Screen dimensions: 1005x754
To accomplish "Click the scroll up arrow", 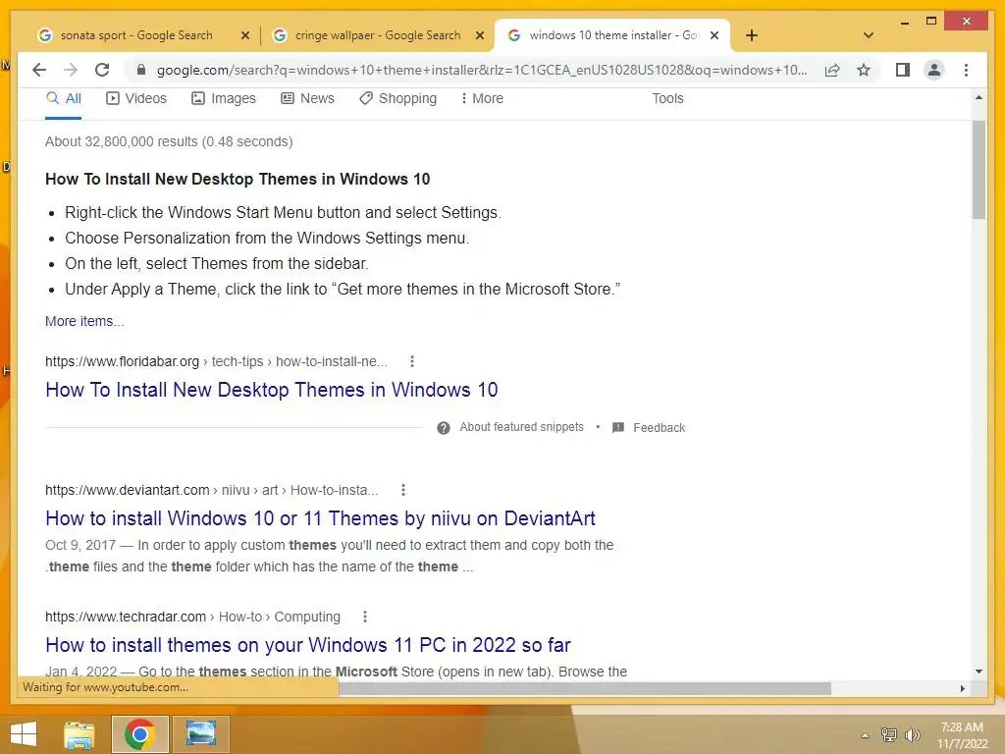I will click(x=979, y=97).
